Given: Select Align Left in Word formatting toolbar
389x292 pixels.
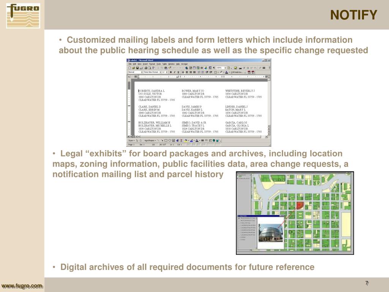Looking at the screenshot, I should click(x=183, y=72).
